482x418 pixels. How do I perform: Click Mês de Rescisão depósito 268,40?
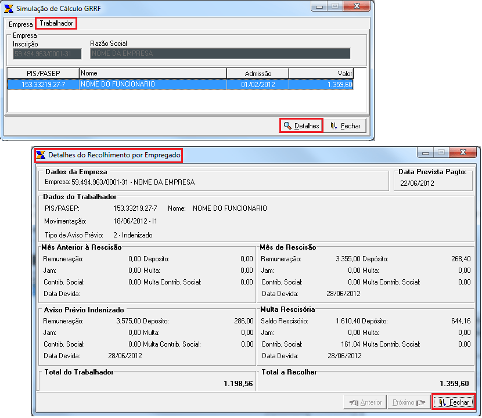tap(461, 259)
